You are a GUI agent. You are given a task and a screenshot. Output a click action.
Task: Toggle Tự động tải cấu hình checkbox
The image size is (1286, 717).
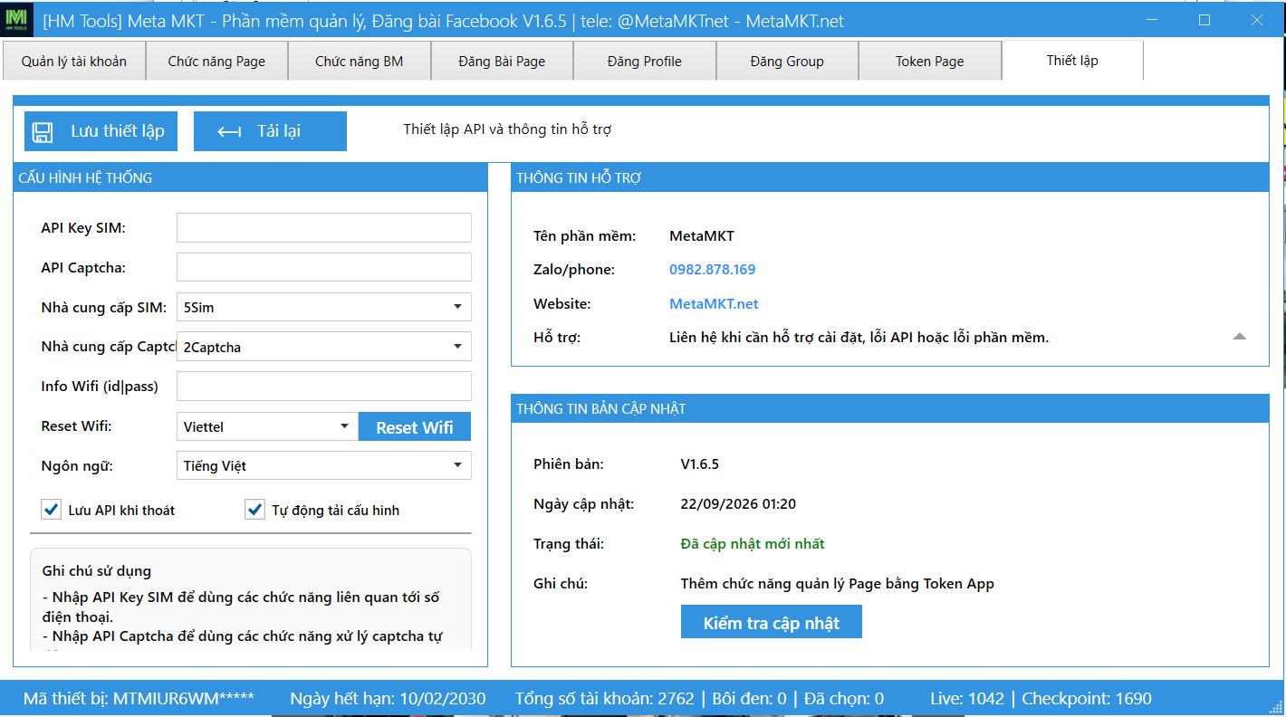tap(254, 510)
